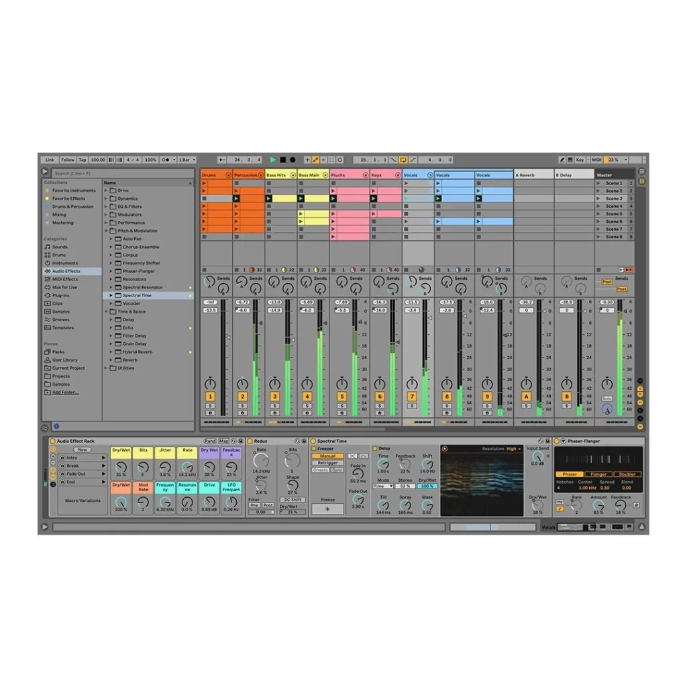Click the Stop transport button

click(283, 160)
